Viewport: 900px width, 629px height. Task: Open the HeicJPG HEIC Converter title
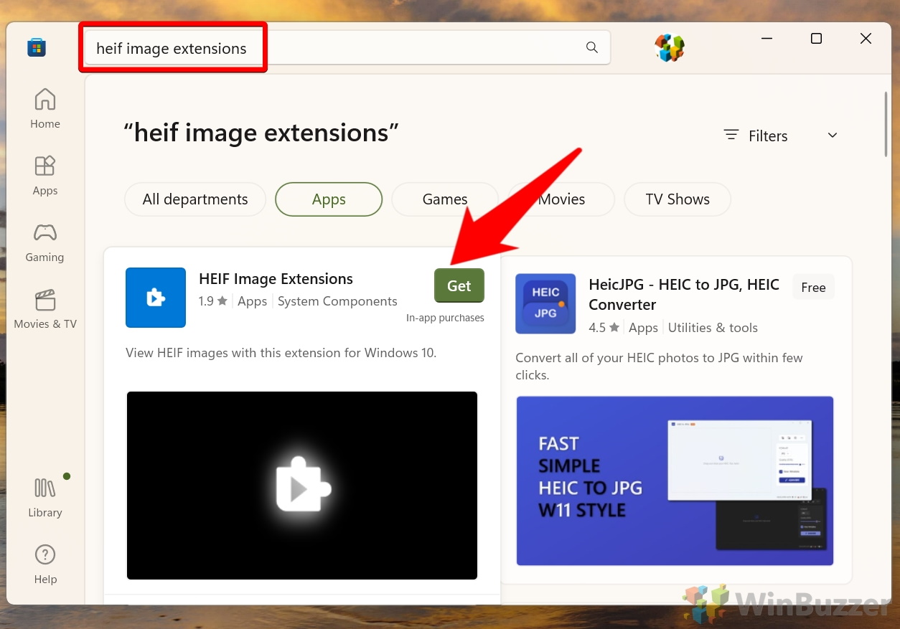coord(684,295)
